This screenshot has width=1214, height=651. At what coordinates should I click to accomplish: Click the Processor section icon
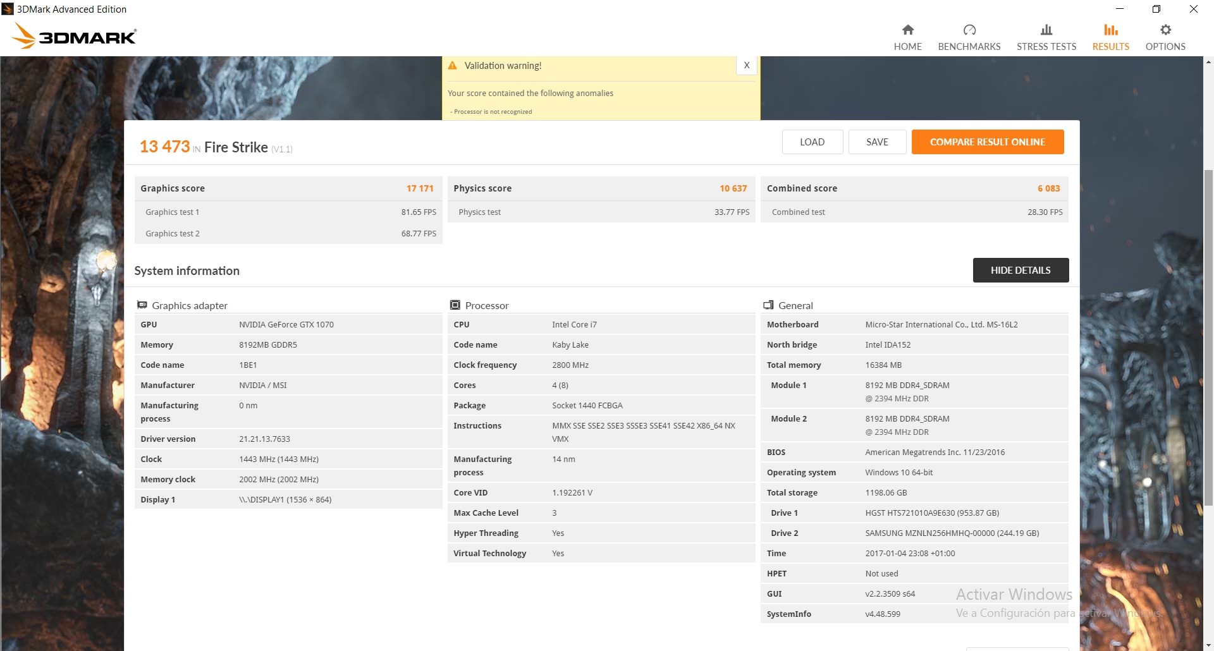[455, 305]
